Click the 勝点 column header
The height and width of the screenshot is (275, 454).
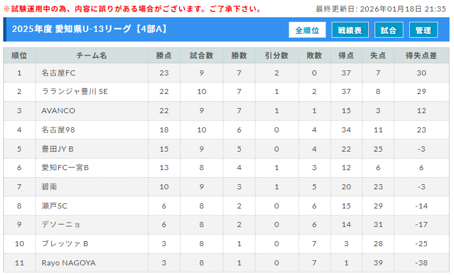164,56
